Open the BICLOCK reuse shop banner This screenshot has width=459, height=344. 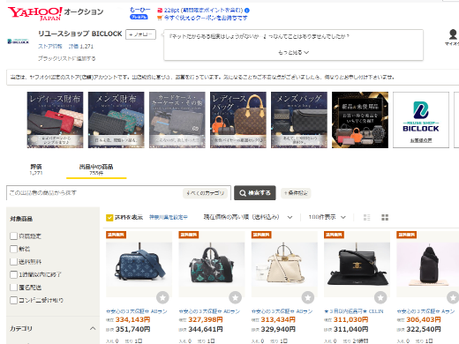[x=421, y=120]
